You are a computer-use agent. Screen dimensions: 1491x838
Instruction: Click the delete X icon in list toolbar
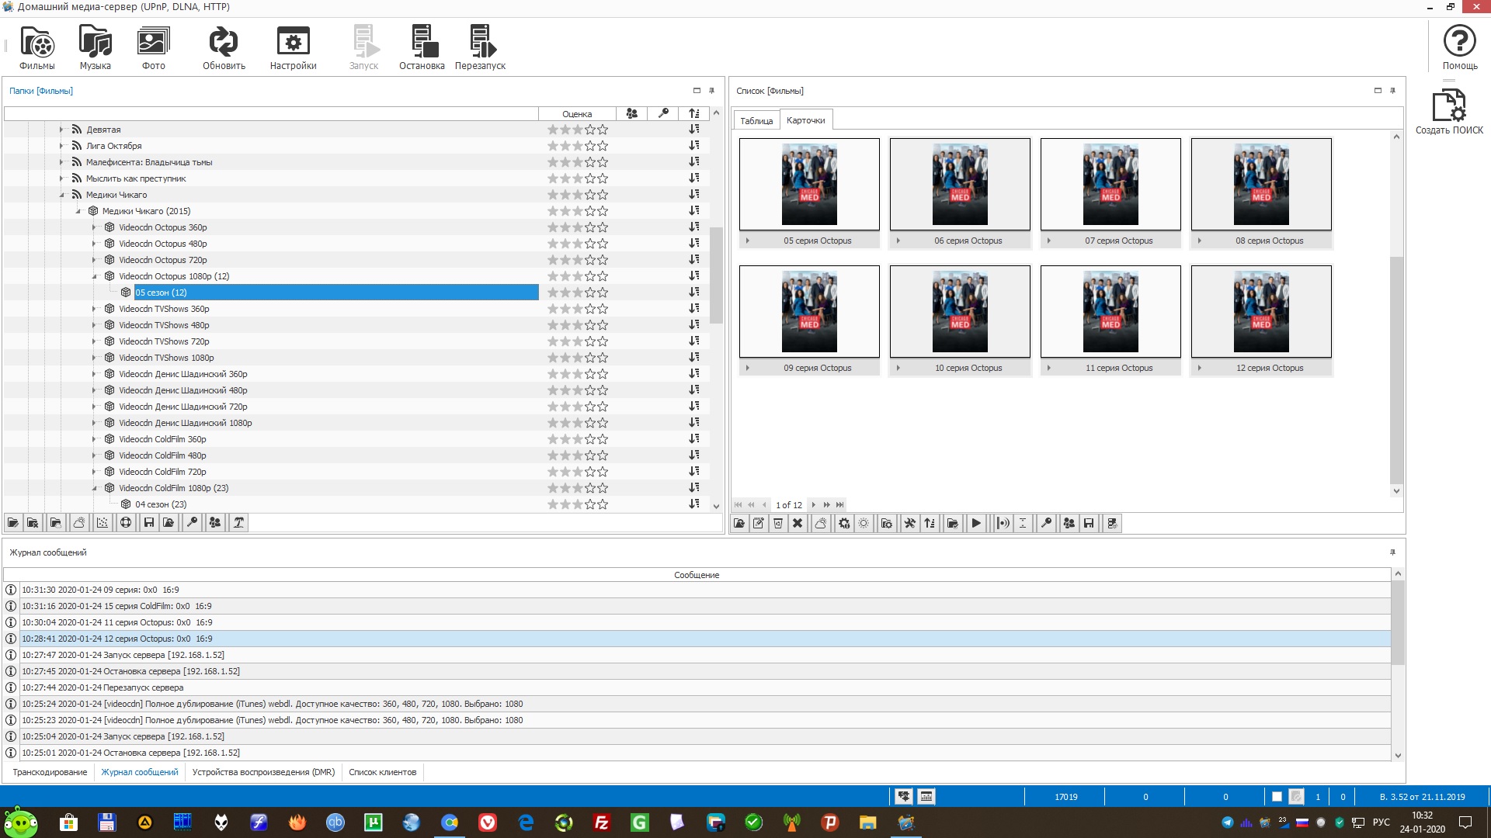click(x=798, y=524)
